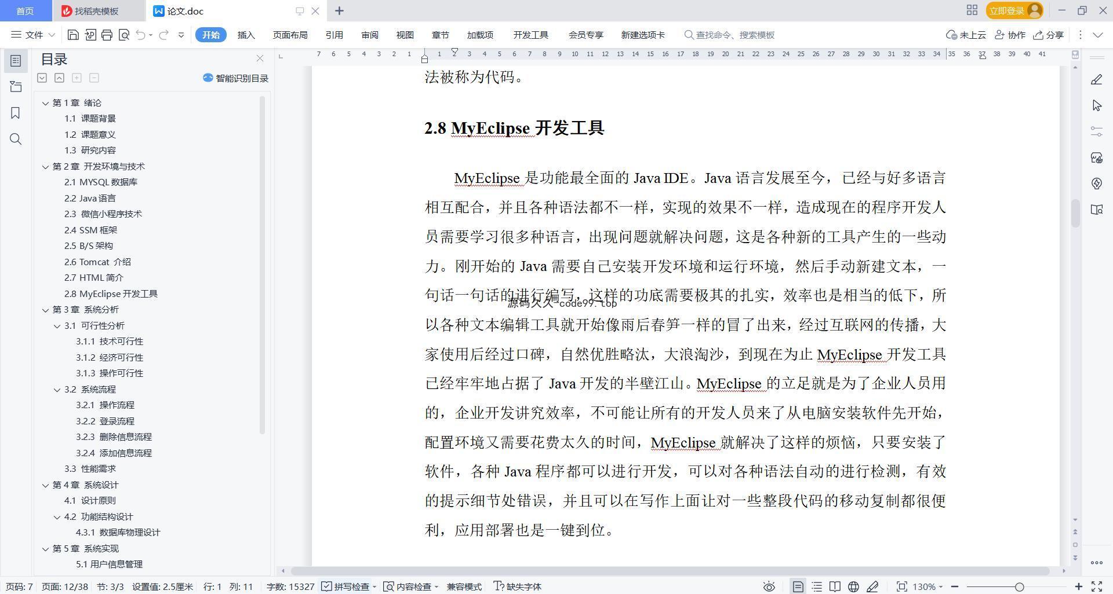Click 缺失字体 in status bar
The image size is (1113, 594).
pyautogui.click(x=517, y=586)
